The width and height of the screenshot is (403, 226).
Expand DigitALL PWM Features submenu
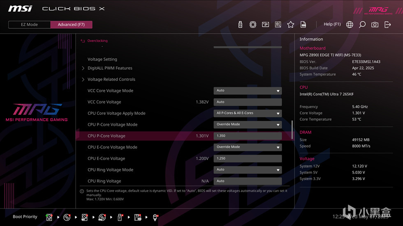point(110,68)
